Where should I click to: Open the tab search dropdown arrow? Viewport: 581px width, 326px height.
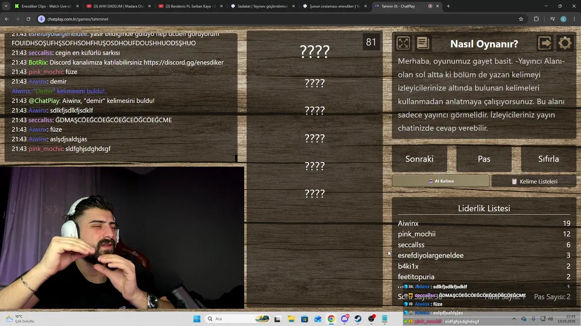pyautogui.click(x=6, y=6)
